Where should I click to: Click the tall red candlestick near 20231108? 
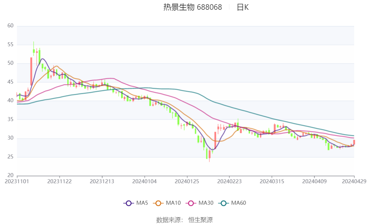[31, 71]
